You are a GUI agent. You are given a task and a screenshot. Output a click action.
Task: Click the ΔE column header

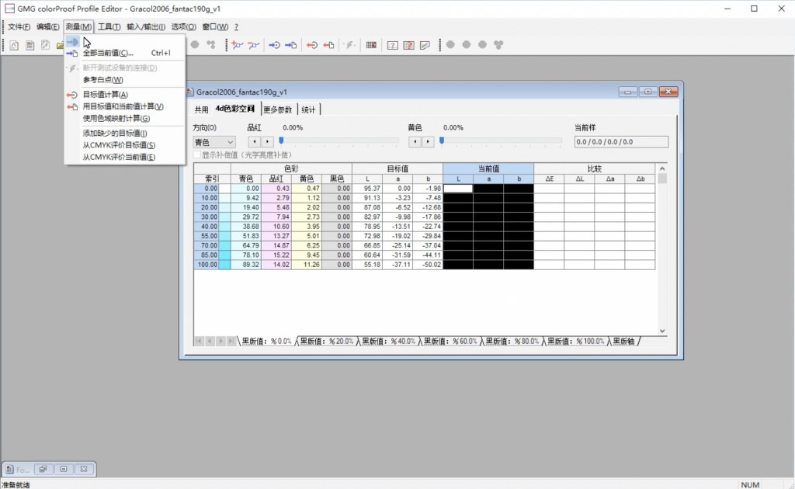pyautogui.click(x=549, y=179)
